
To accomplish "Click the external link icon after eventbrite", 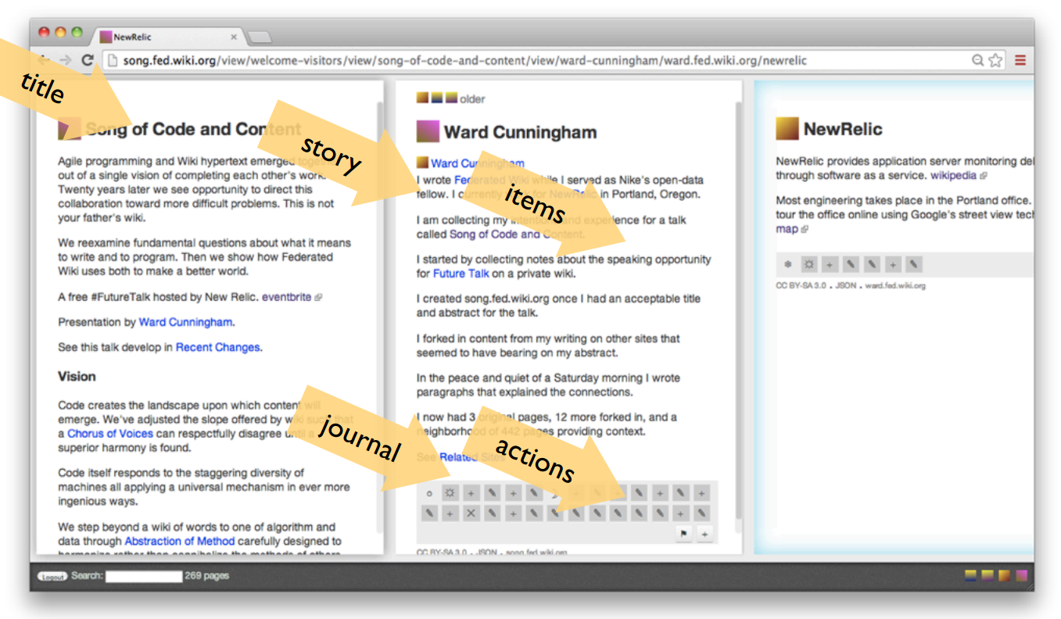I will point(318,298).
